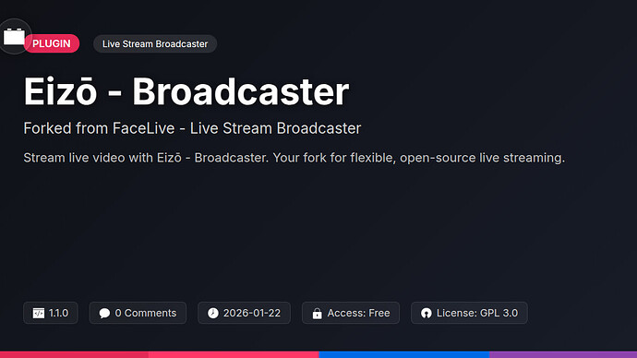The height and width of the screenshot is (358, 637).
Task: Click the Eizō - Broadcaster title
Action: point(186,91)
